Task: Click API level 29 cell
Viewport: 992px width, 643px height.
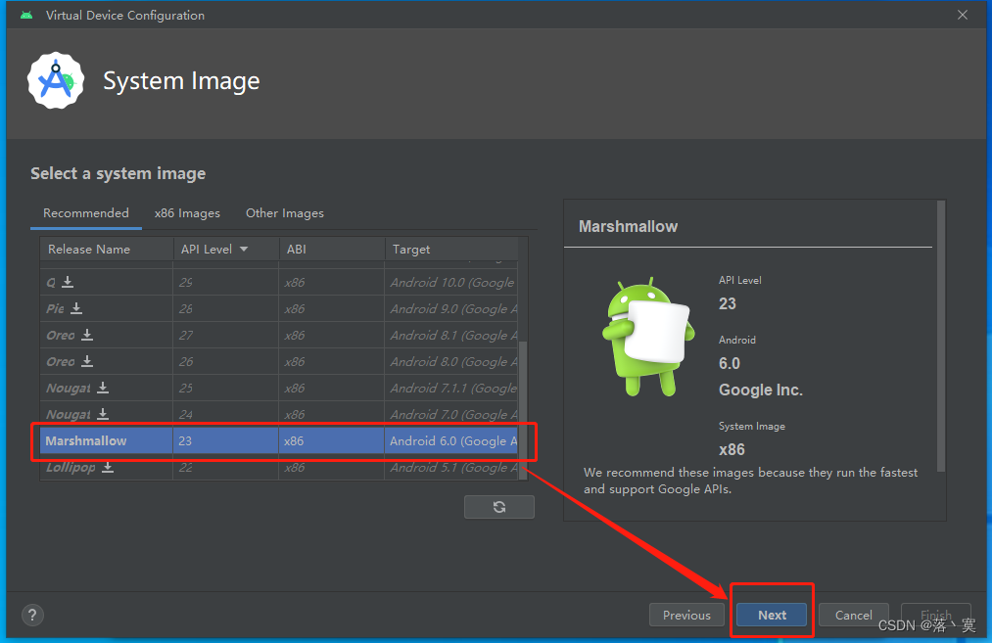Action: [x=226, y=282]
